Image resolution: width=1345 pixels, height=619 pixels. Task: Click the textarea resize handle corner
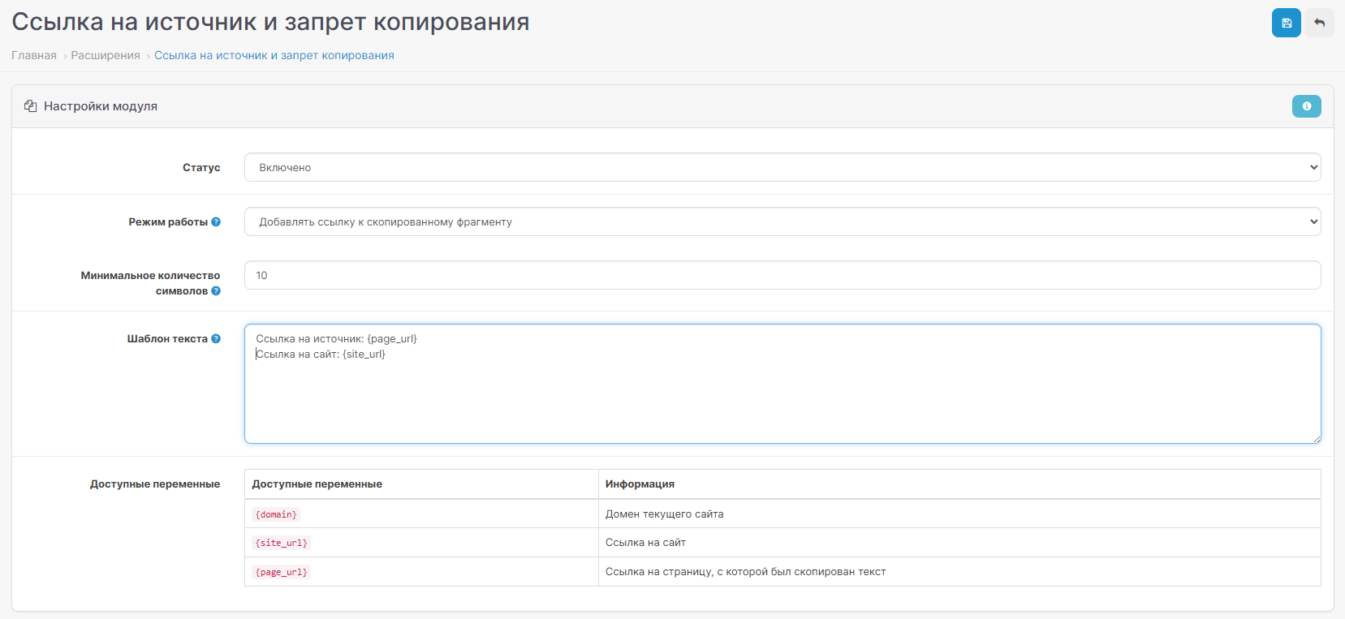tap(1316, 439)
